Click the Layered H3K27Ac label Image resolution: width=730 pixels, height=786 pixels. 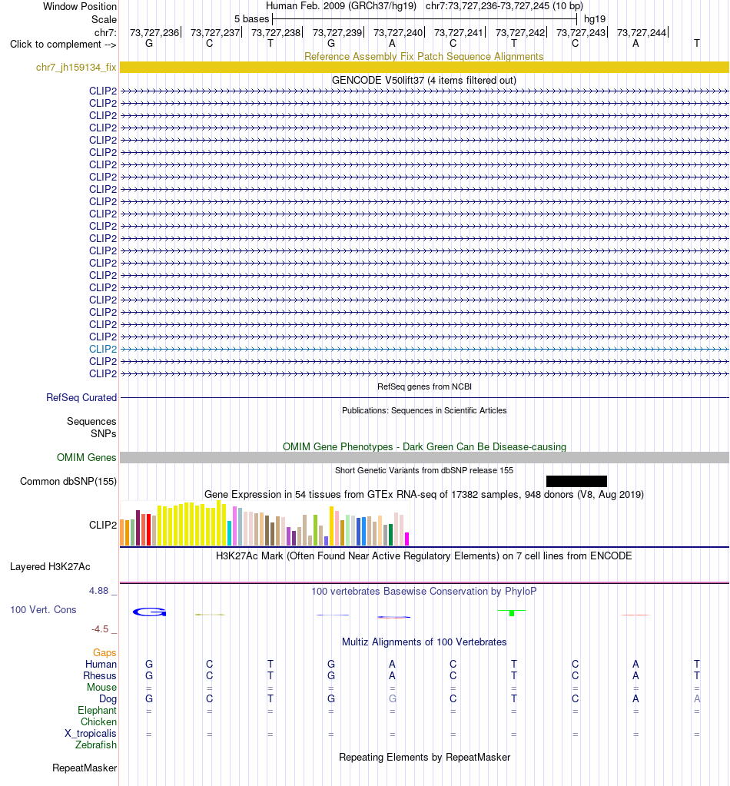(x=50, y=566)
